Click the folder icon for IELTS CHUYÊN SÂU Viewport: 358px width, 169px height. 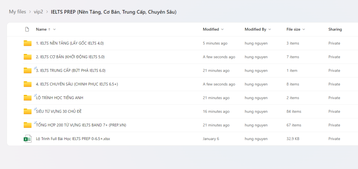tap(28, 84)
